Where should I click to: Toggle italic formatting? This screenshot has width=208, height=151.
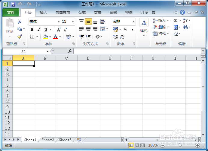[x=39, y=30]
